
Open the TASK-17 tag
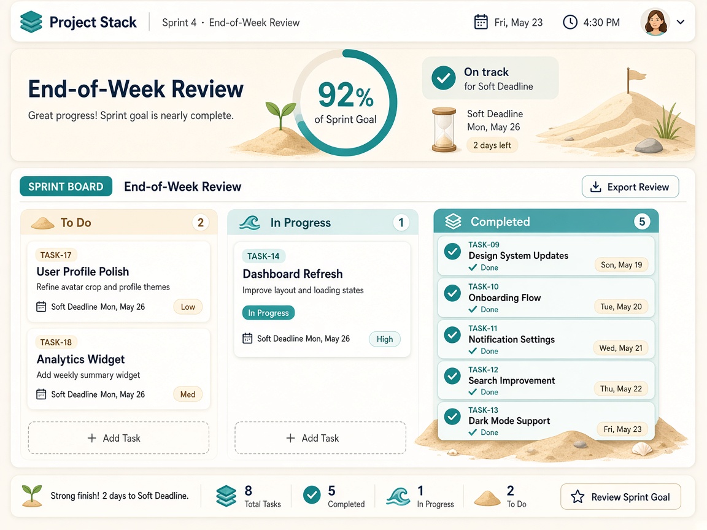56,255
